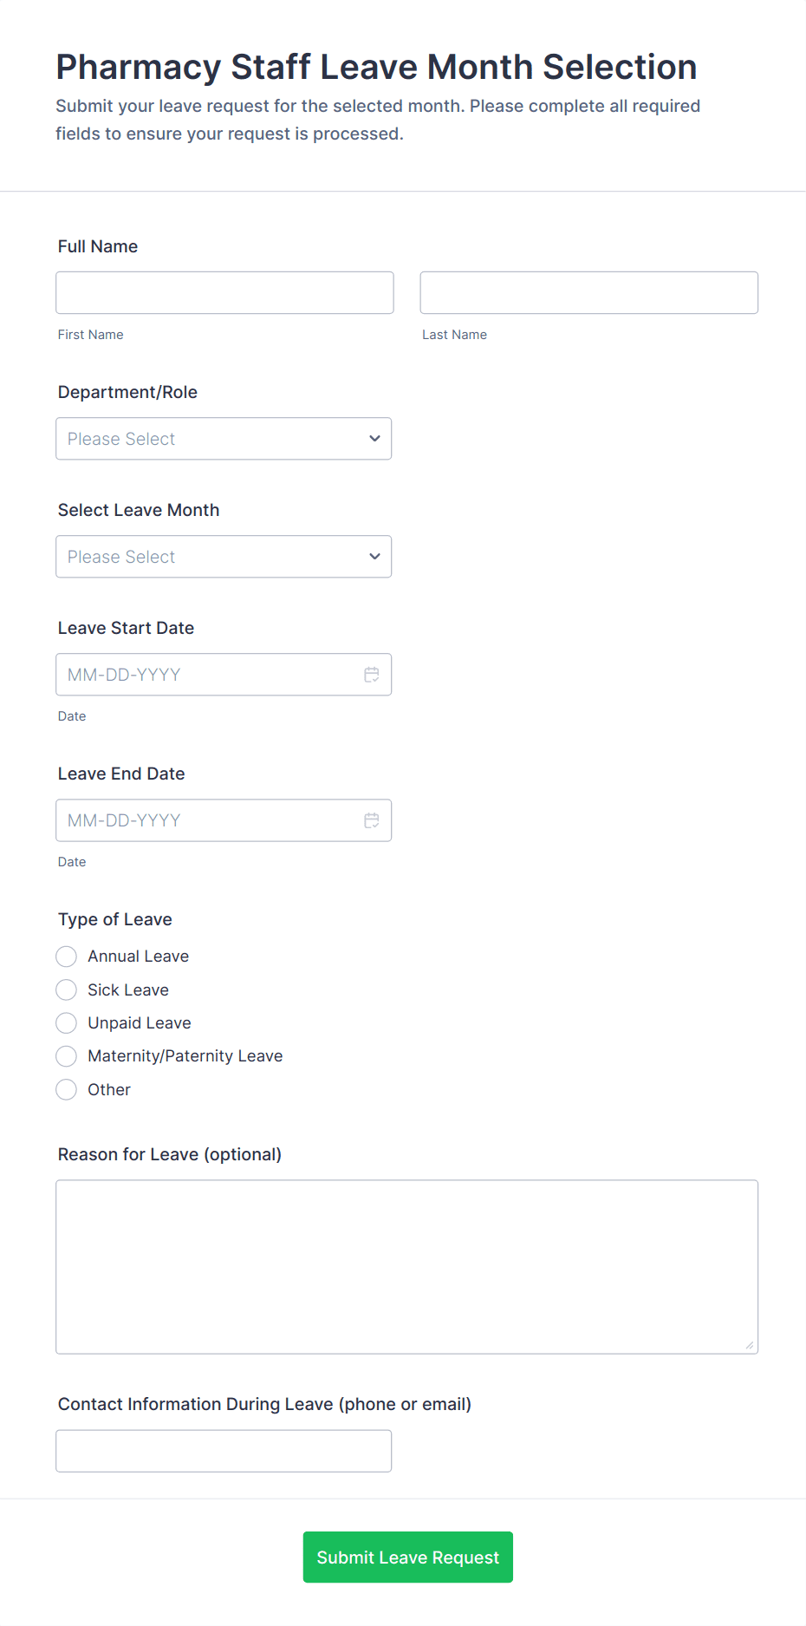
Task: Select the Annual Leave radio button
Action: (x=67, y=957)
